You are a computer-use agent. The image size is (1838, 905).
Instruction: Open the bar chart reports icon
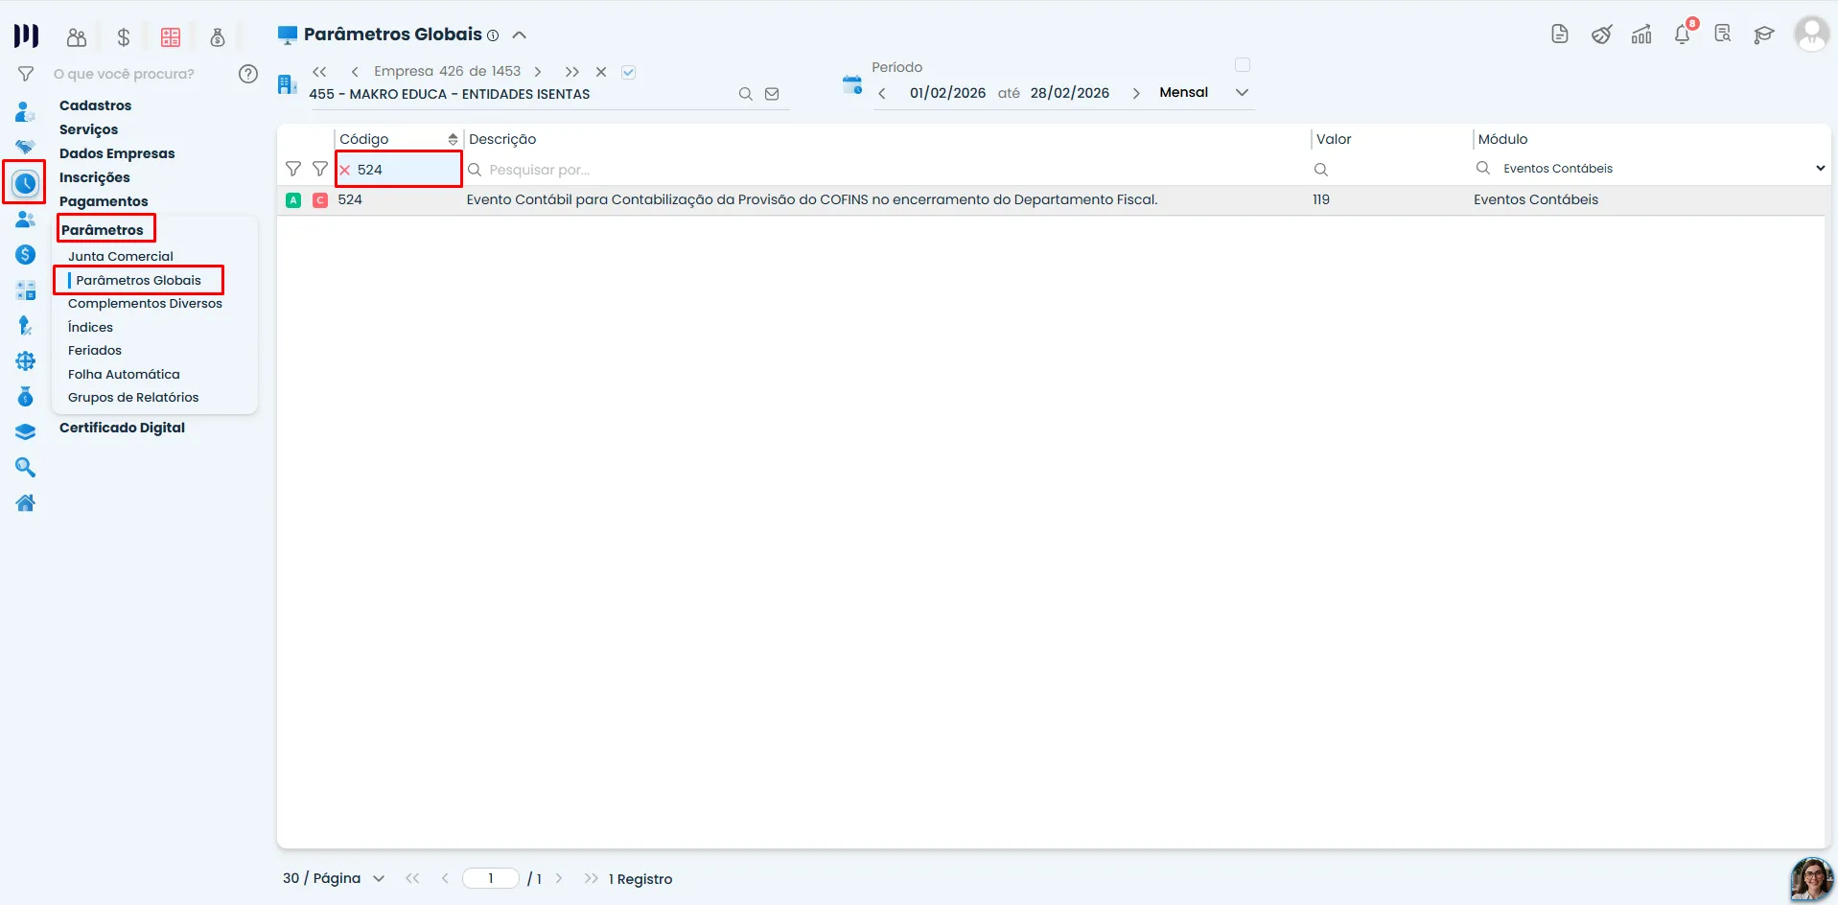(x=1641, y=35)
